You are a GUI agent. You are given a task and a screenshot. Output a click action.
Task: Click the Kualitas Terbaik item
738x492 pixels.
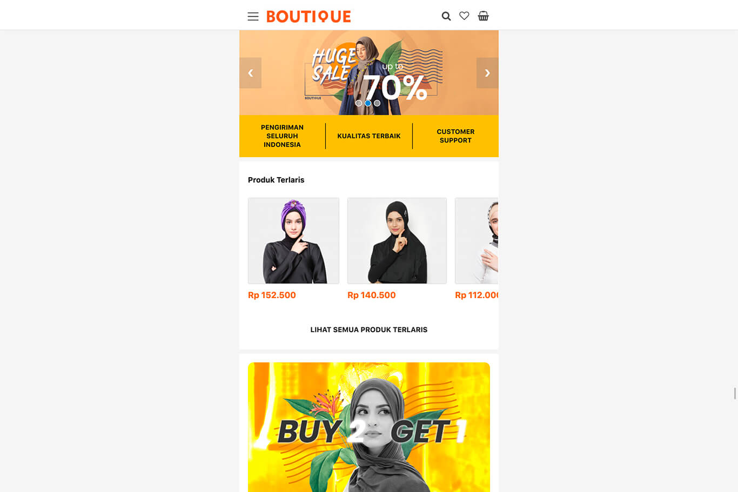coord(369,136)
